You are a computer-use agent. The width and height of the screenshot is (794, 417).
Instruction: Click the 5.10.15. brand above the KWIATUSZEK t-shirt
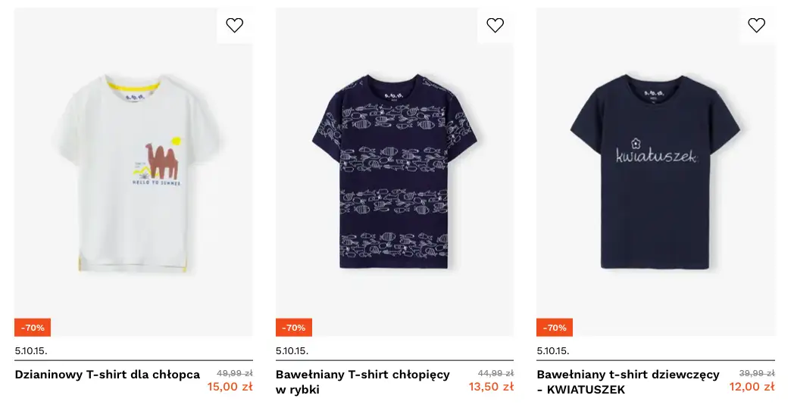click(x=553, y=350)
